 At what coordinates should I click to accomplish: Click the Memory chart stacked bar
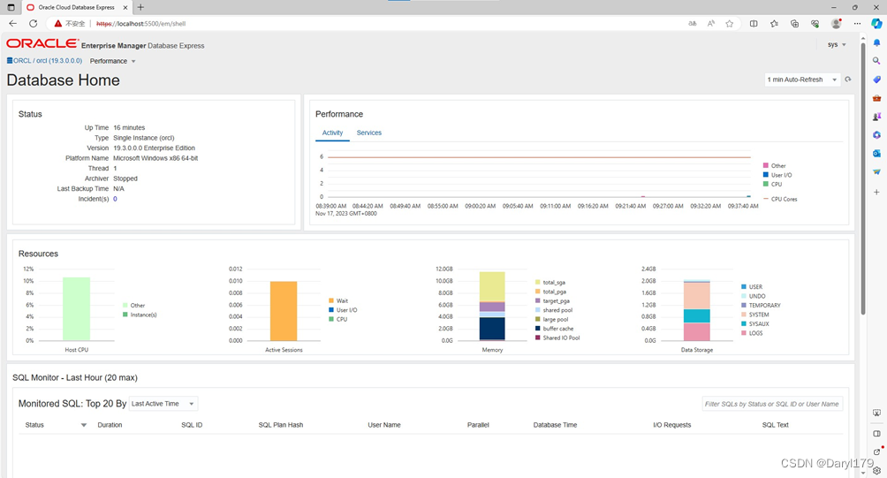[x=492, y=306]
